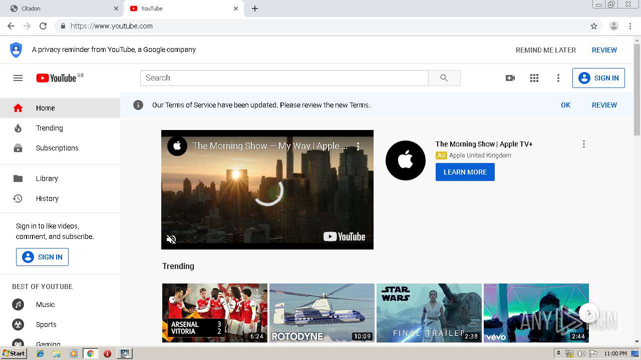
Task: Click SIGN IN in the sidebar
Action: [43, 257]
